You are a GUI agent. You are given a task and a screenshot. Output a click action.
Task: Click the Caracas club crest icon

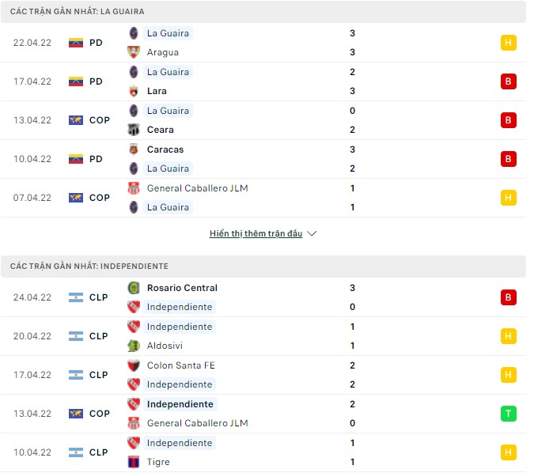pos(133,149)
